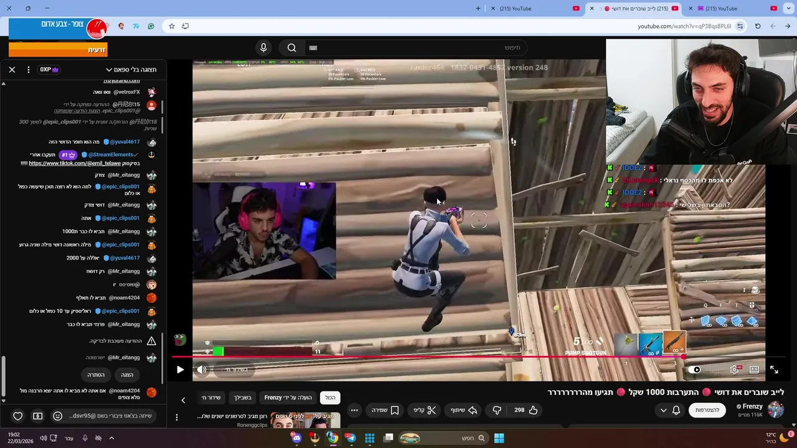Expand notification options chevron beside bell
Viewport: 797px width, 448px height.
coord(663,410)
